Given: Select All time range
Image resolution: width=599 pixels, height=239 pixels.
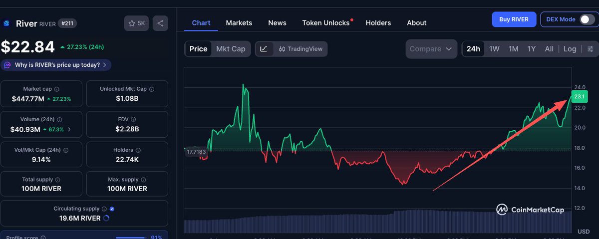Looking at the screenshot, I should [549, 49].
